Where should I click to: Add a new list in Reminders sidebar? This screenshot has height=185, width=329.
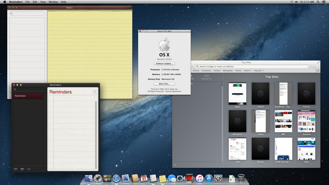[29, 169]
